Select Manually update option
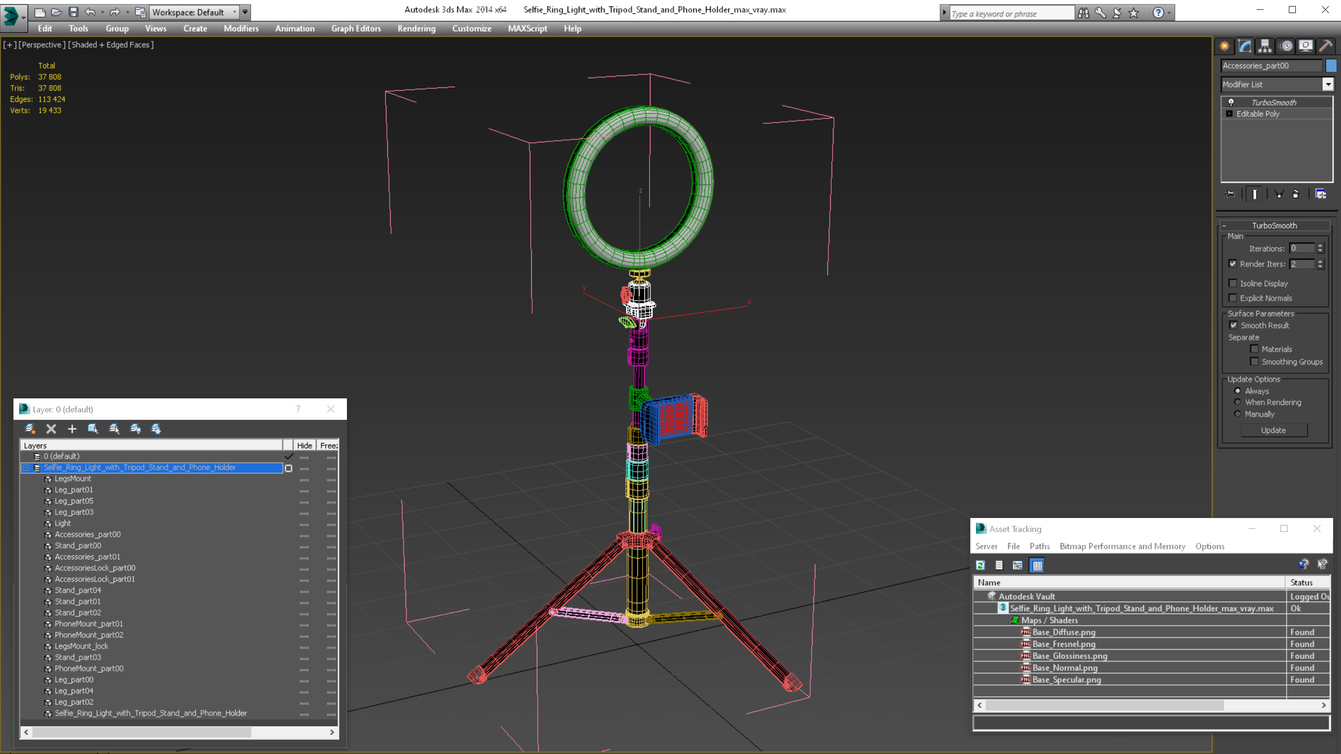 coord(1238,414)
